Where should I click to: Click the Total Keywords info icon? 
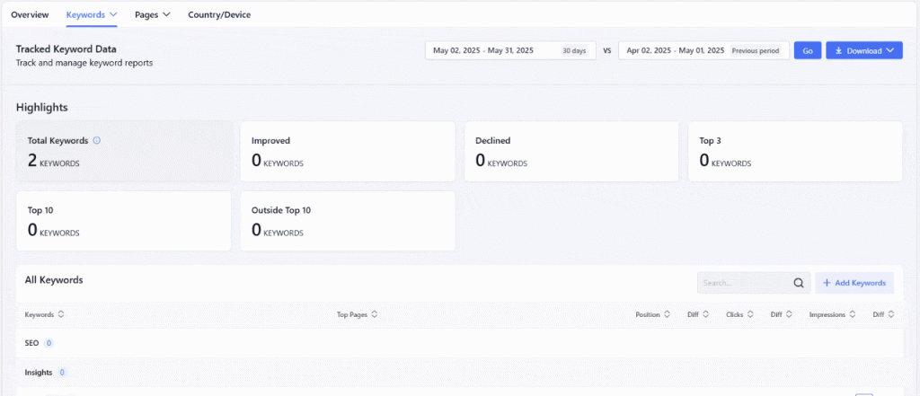click(97, 140)
